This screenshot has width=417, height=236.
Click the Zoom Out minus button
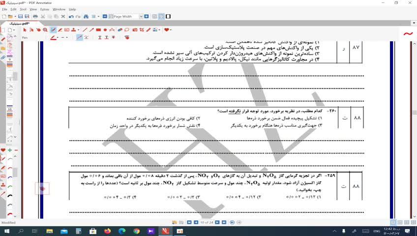tap(105, 17)
